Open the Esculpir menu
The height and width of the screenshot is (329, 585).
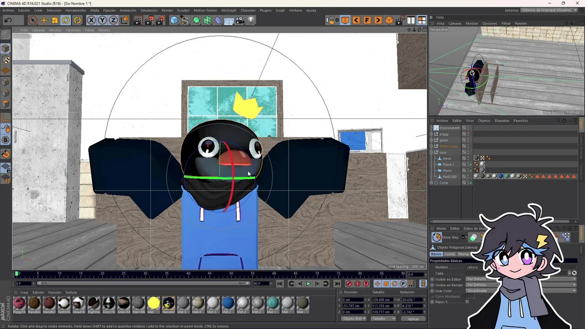(183, 10)
